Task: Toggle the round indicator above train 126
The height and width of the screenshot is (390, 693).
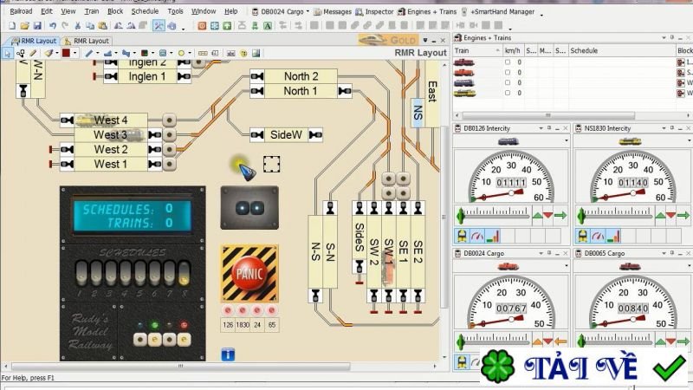Action: point(229,309)
